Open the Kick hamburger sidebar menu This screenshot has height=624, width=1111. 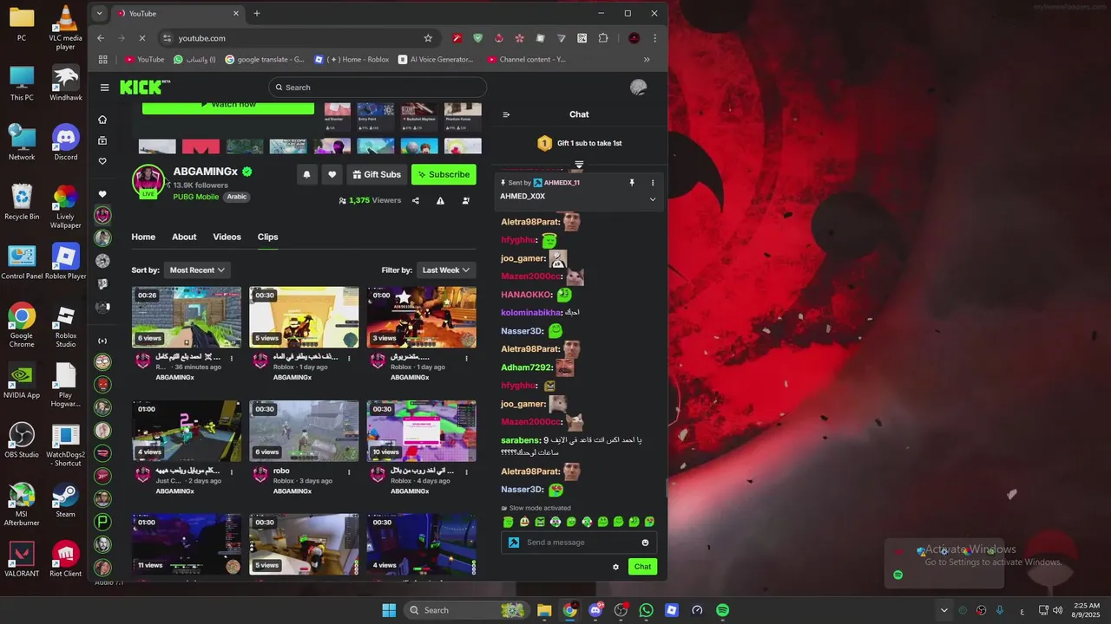(104, 87)
